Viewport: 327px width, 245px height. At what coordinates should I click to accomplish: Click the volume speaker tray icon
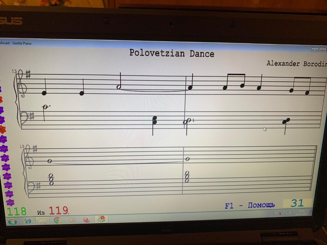[x=291, y=213]
